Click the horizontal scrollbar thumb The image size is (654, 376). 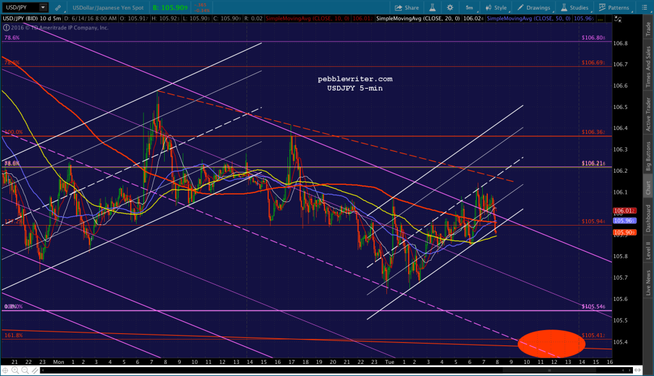(549, 370)
